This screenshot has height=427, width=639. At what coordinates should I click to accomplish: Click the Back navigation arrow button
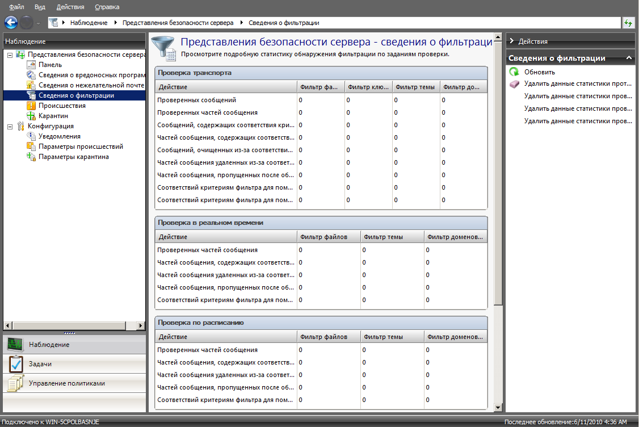pos(11,23)
